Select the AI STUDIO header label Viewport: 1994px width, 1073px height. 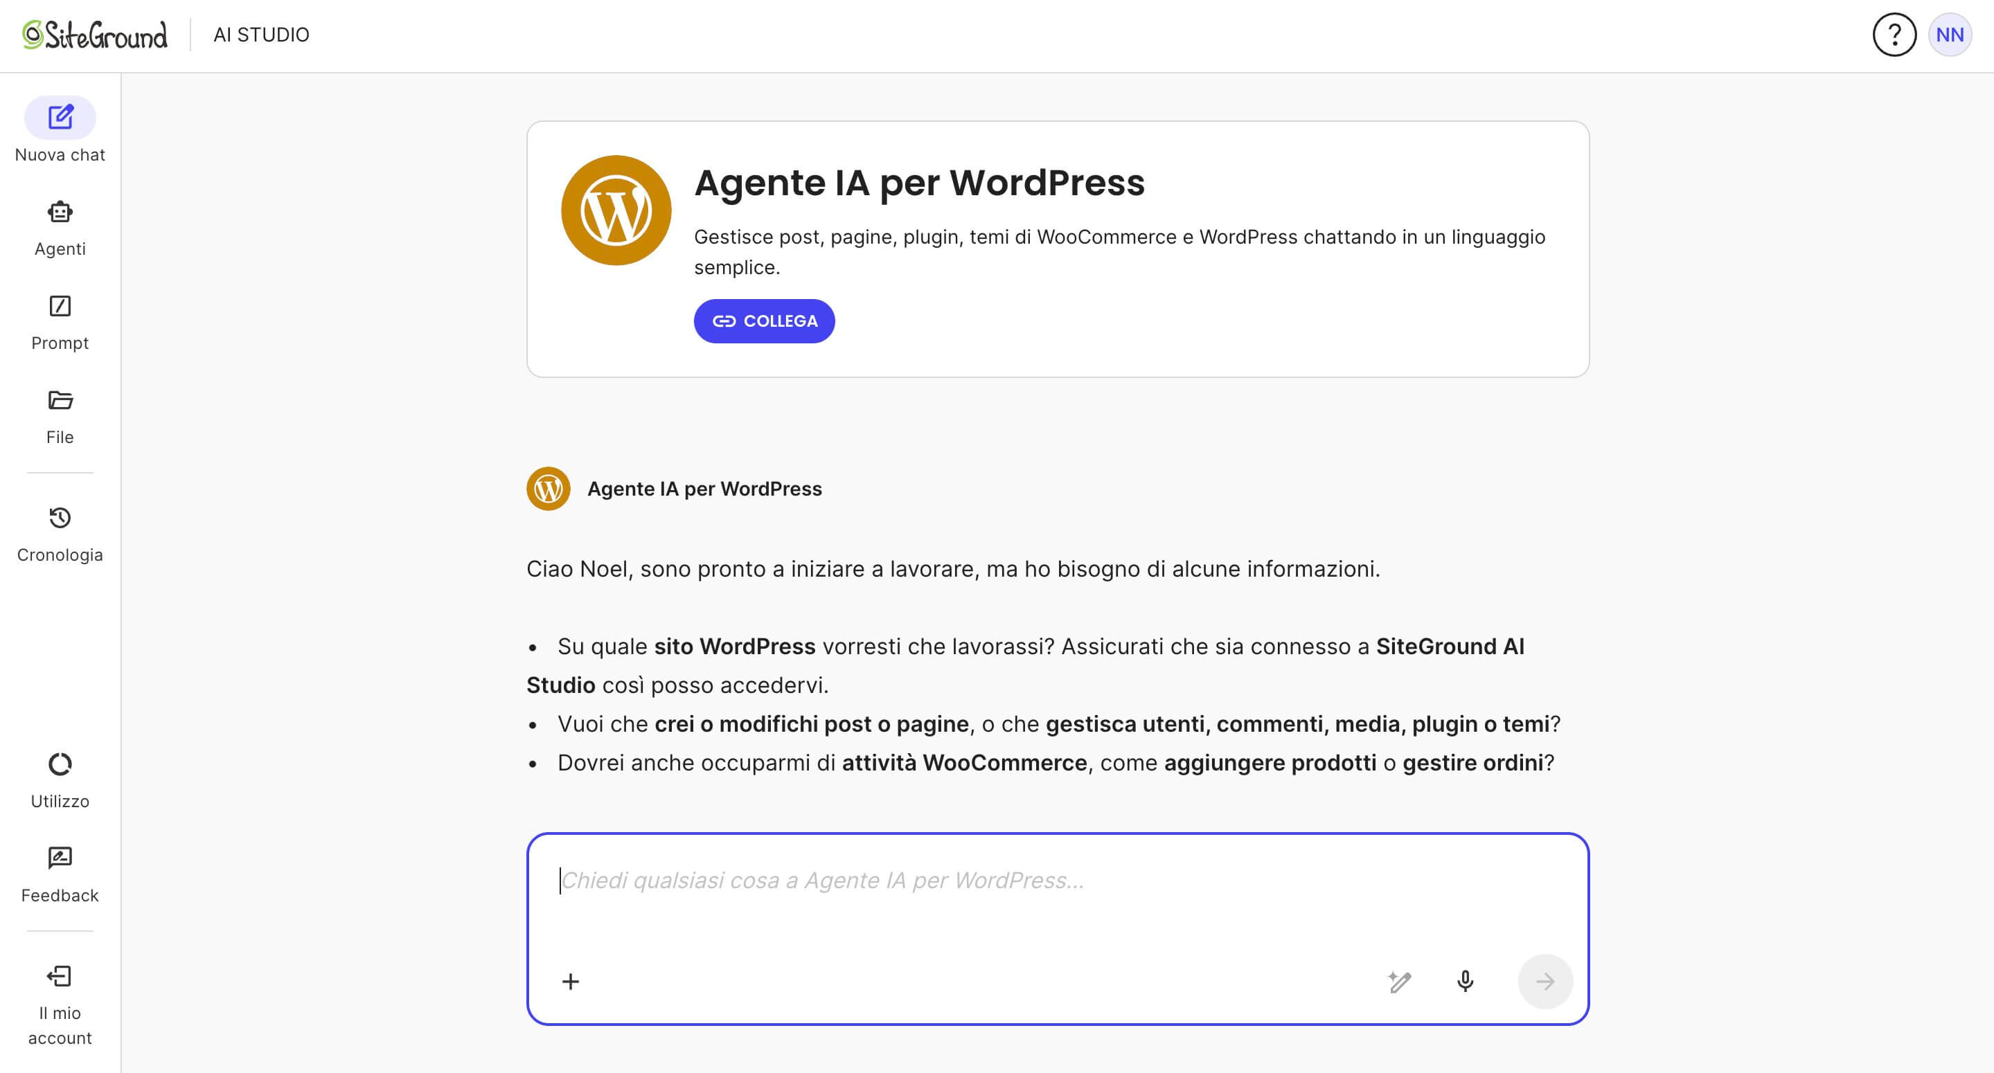pyautogui.click(x=262, y=35)
